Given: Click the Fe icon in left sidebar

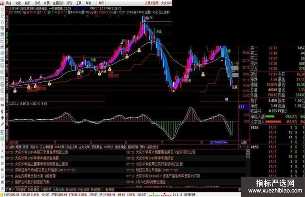Looking at the screenshot, I should tap(2, 60).
